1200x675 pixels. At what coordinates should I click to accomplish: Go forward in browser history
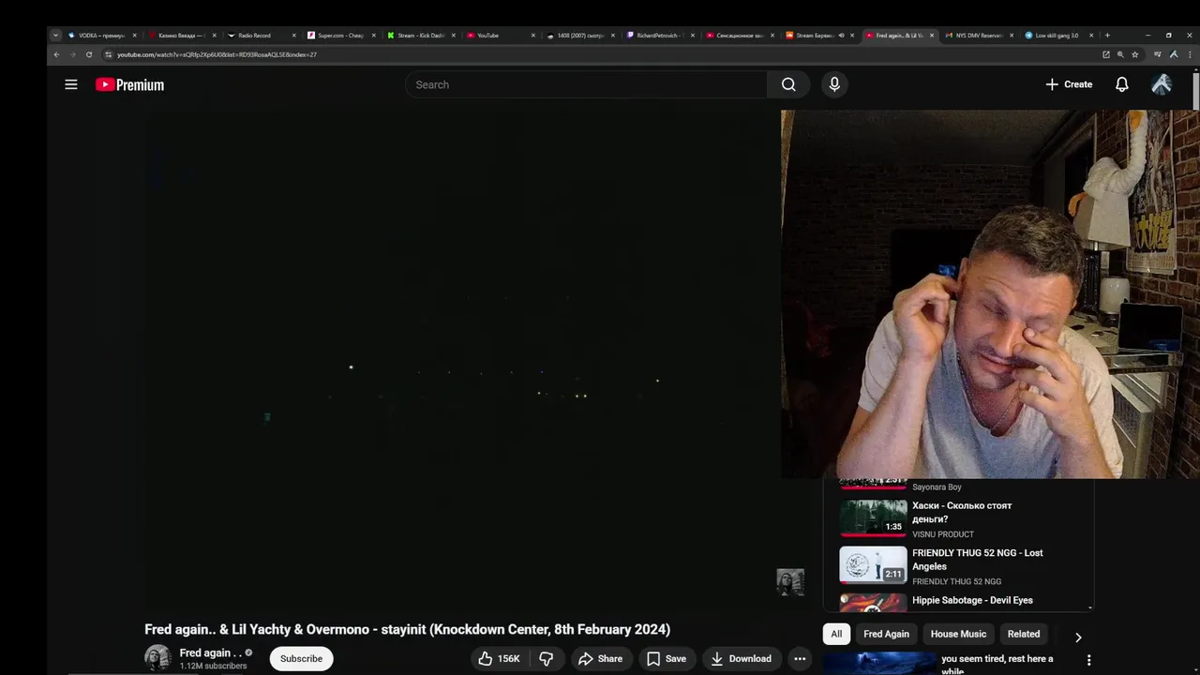[x=72, y=54]
